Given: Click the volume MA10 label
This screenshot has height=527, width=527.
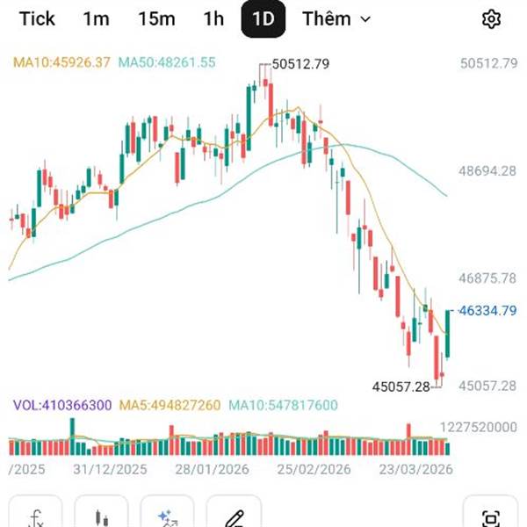Looking at the screenshot, I should point(284,405).
